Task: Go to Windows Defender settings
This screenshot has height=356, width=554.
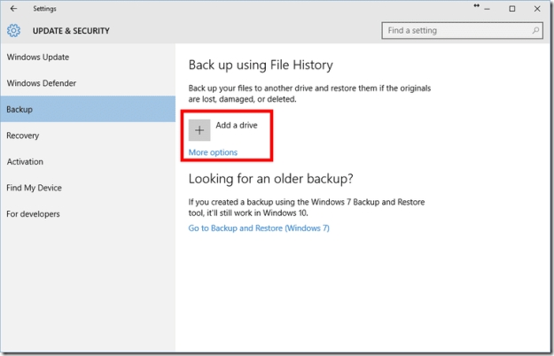Action: (42, 83)
